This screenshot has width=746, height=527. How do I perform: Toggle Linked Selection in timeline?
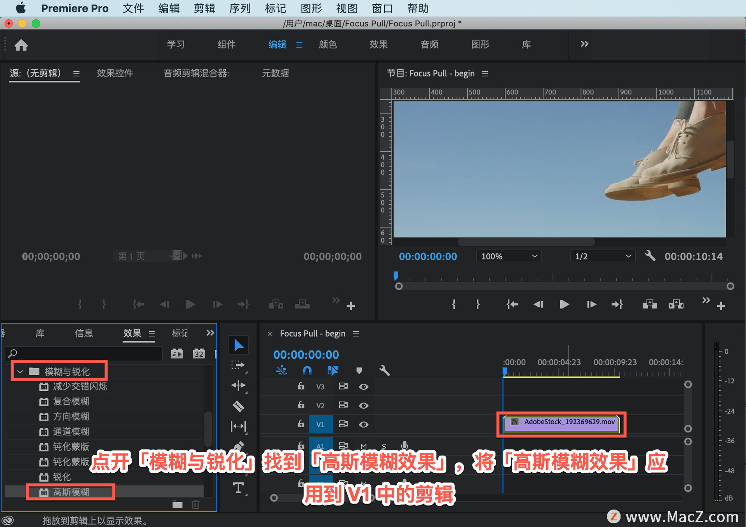click(333, 371)
